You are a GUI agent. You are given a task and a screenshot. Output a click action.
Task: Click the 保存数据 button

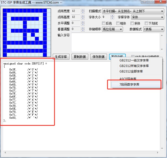98,57
